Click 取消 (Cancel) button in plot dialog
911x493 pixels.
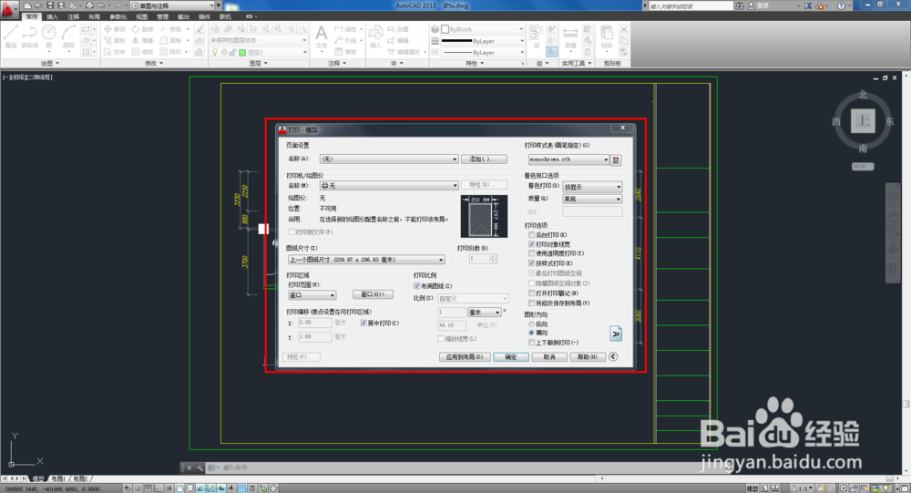[549, 357]
